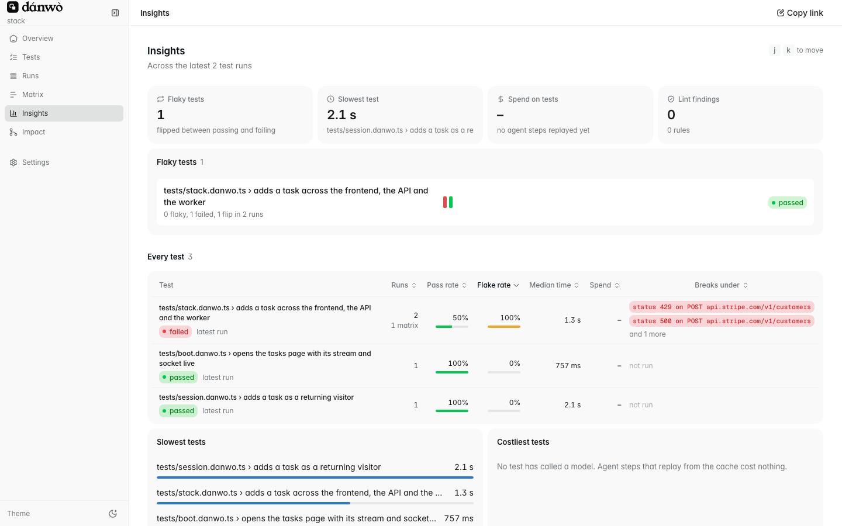The image size is (842, 526).
Task: Open the Runs section
Action: click(64, 76)
